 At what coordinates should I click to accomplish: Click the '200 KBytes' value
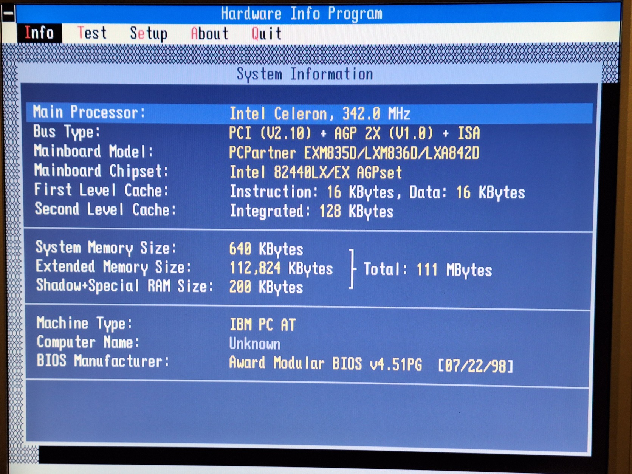pos(266,287)
